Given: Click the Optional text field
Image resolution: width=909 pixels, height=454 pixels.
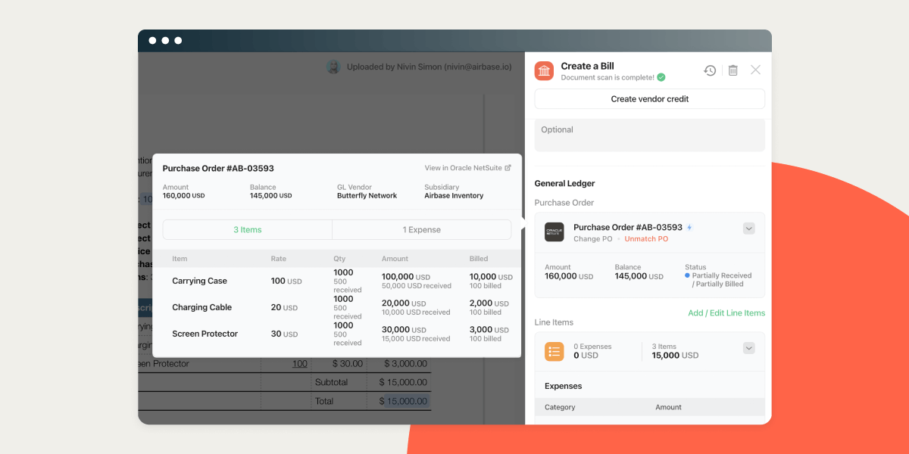Looking at the screenshot, I should point(650,135).
